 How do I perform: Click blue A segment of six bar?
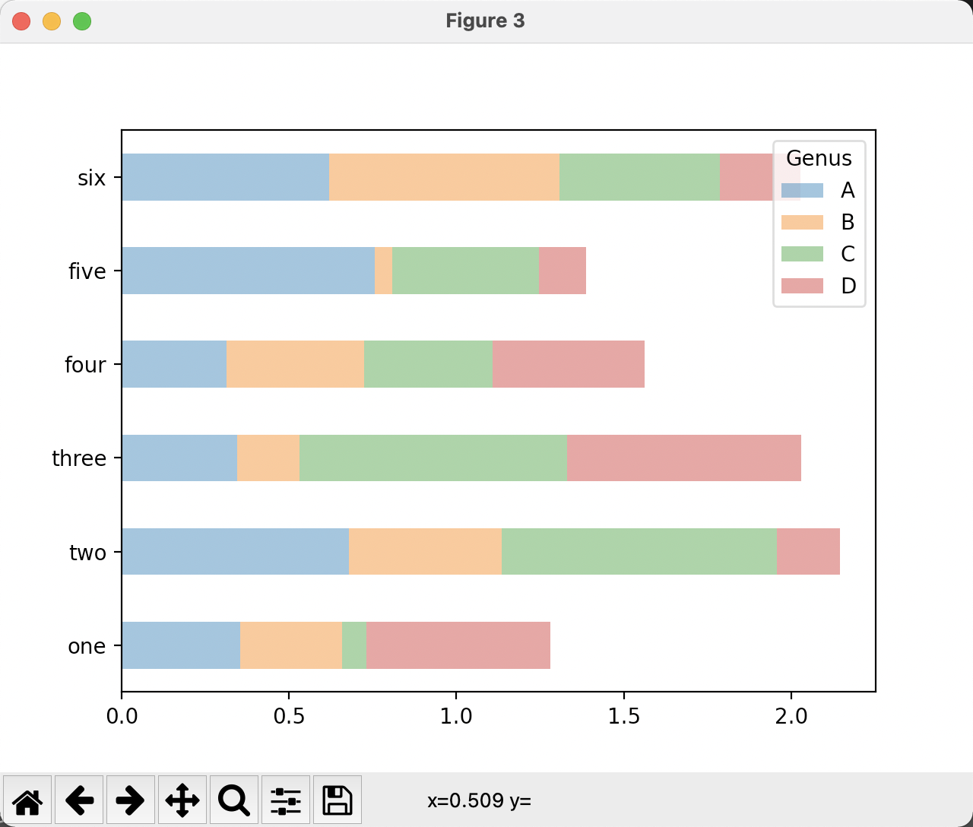click(x=226, y=177)
